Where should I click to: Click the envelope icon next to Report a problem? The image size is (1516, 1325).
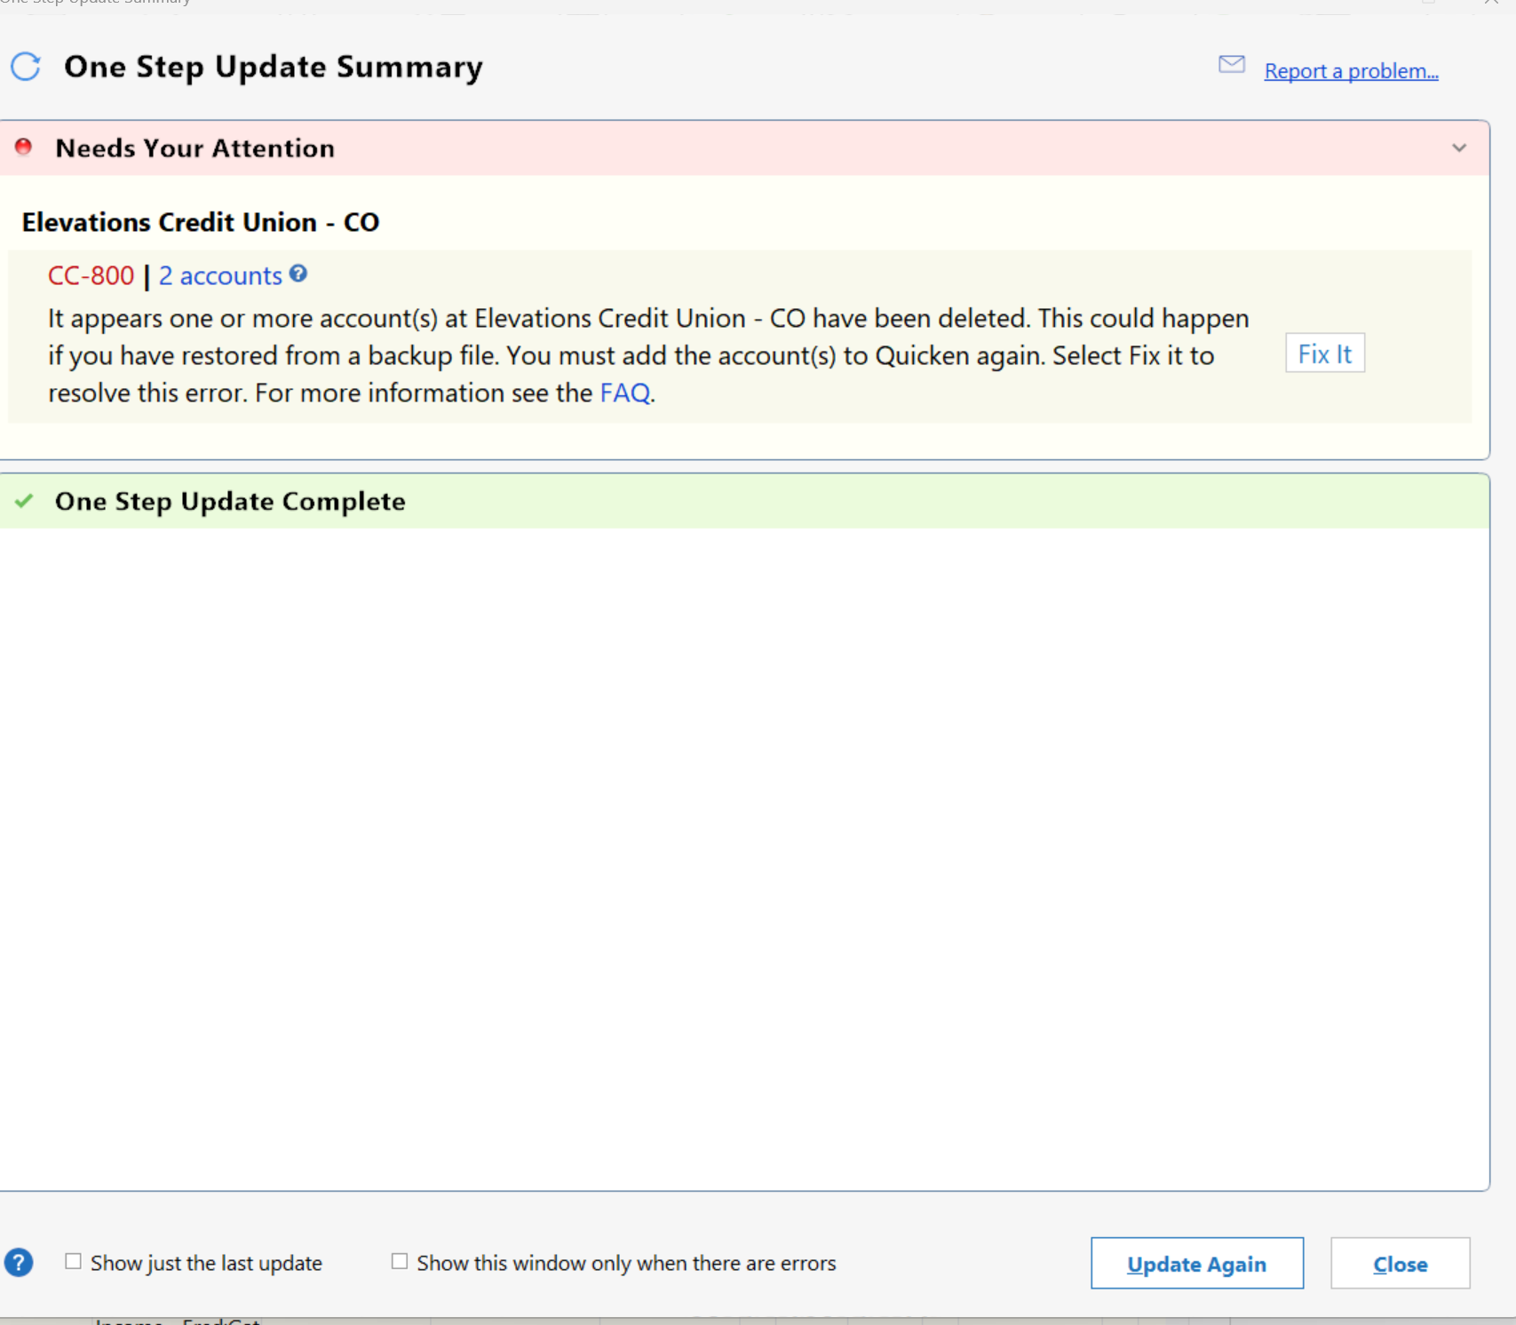(x=1232, y=64)
